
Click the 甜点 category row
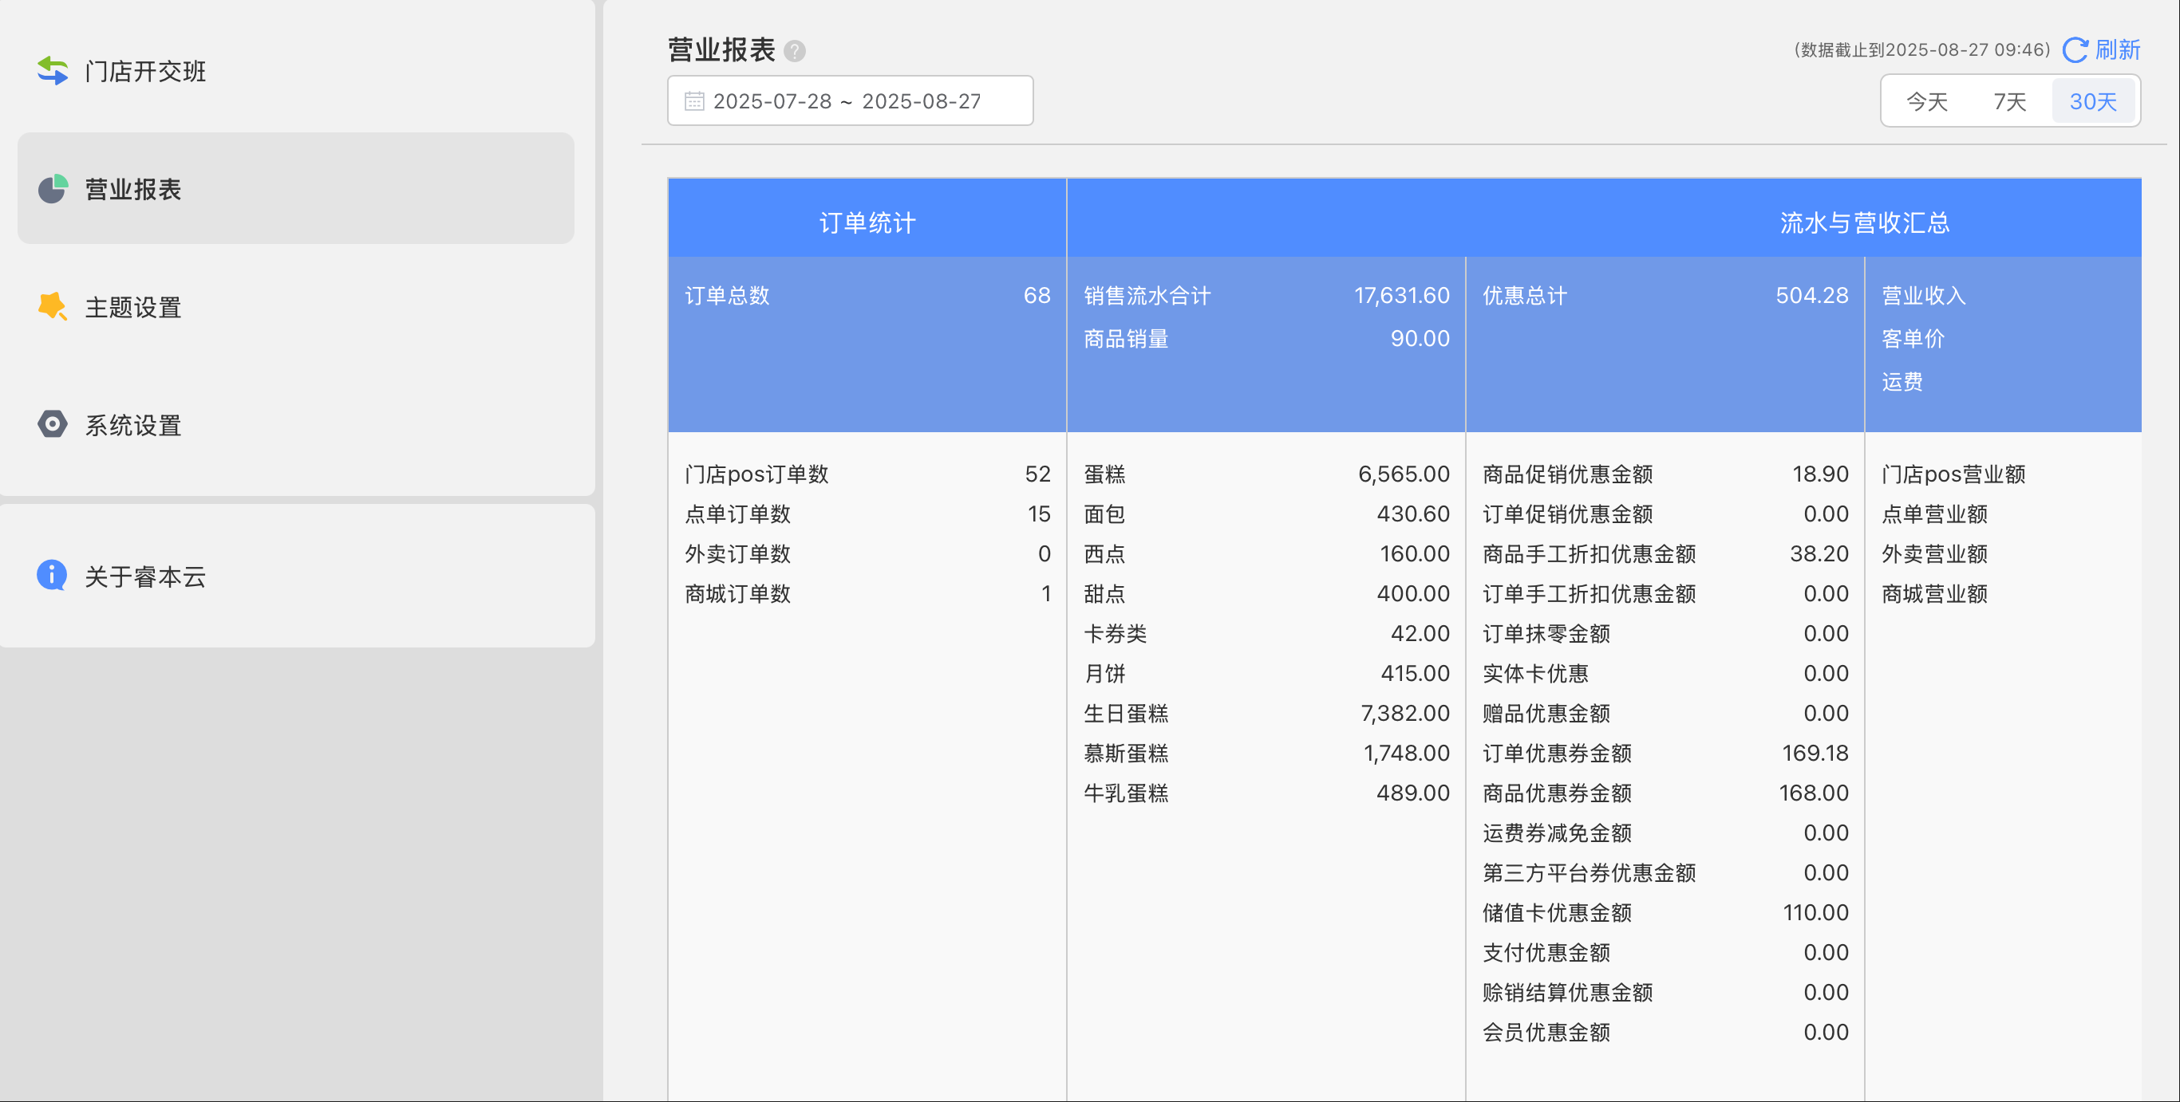tap(1266, 593)
